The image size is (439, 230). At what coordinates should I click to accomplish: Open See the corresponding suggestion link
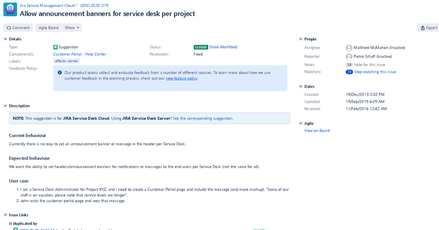coord(203,119)
